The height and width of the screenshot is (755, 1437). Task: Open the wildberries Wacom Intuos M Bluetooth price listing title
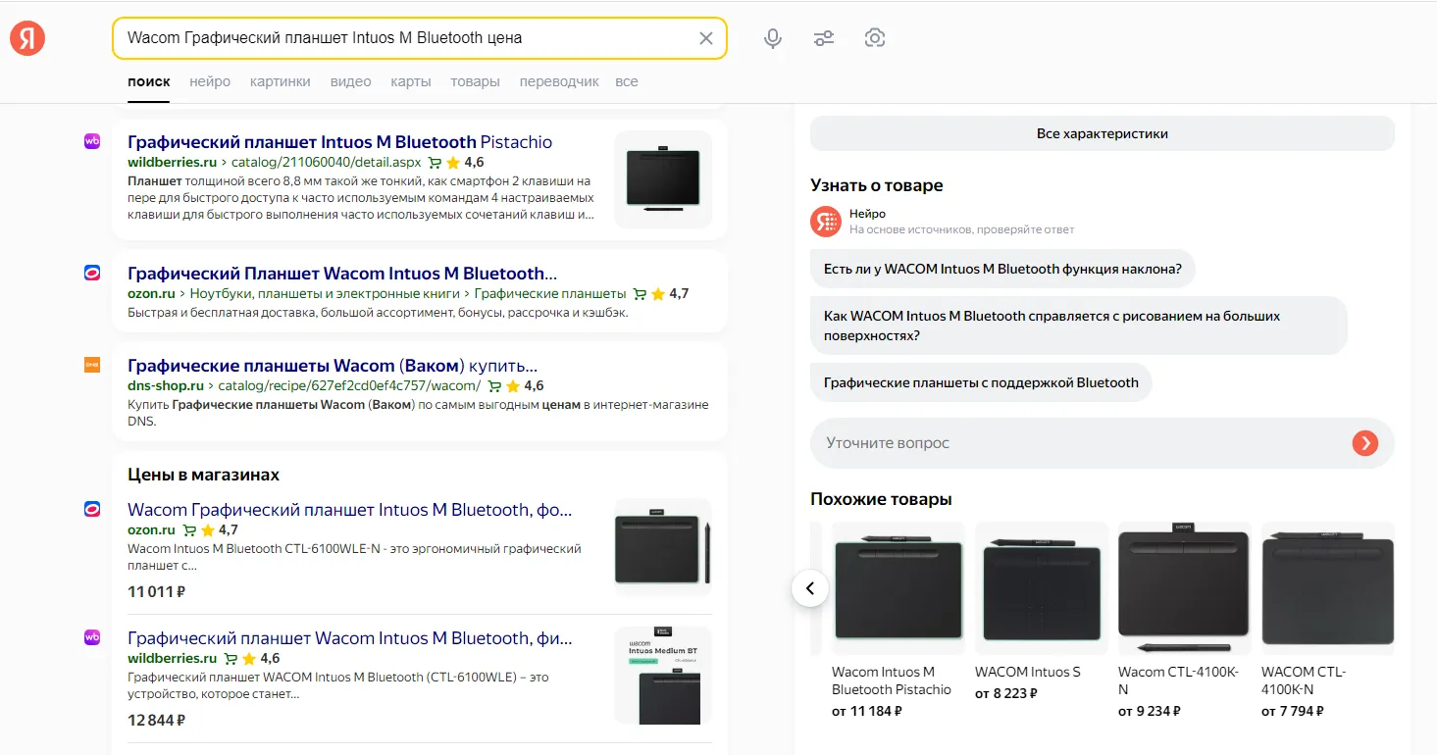click(x=350, y=637)
